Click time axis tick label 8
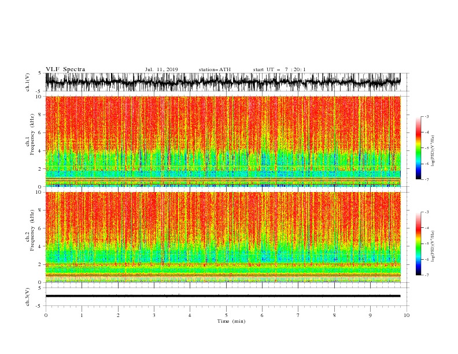This screenshot has width=458, height=354. click(334, 315)
